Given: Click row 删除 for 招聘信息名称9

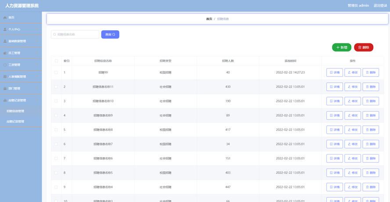Looking at the screenshot, I should click(371, 115).
